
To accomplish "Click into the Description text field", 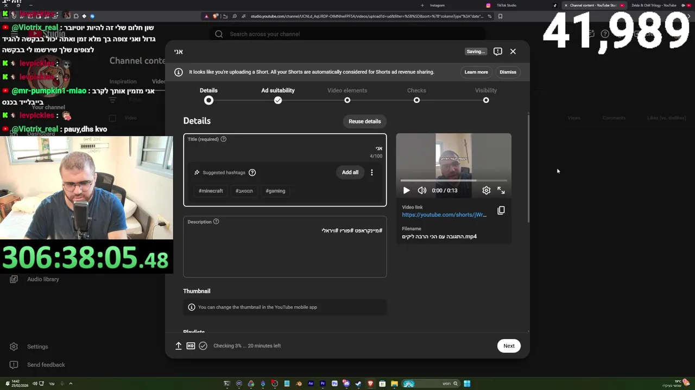I will (x=285, y=246).
